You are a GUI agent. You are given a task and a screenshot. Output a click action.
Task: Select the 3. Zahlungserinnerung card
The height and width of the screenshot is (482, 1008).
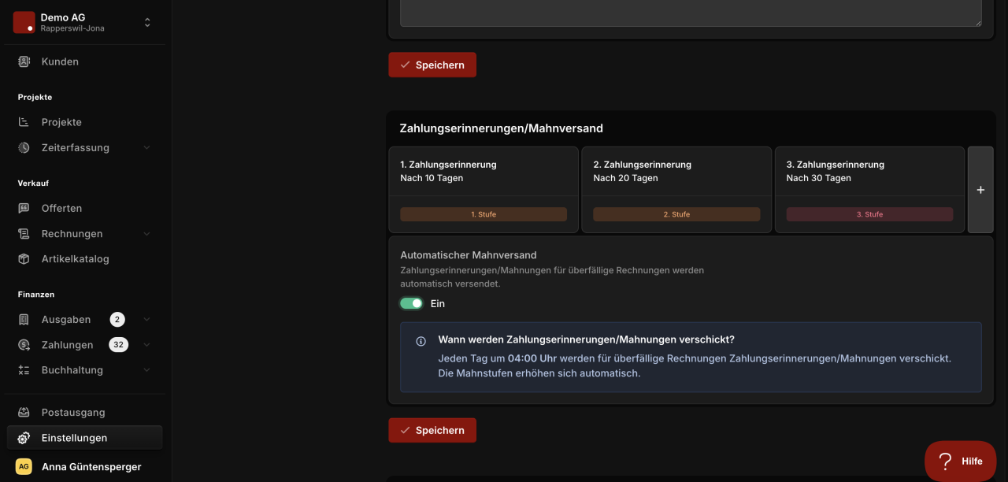[x=869, y=190]
